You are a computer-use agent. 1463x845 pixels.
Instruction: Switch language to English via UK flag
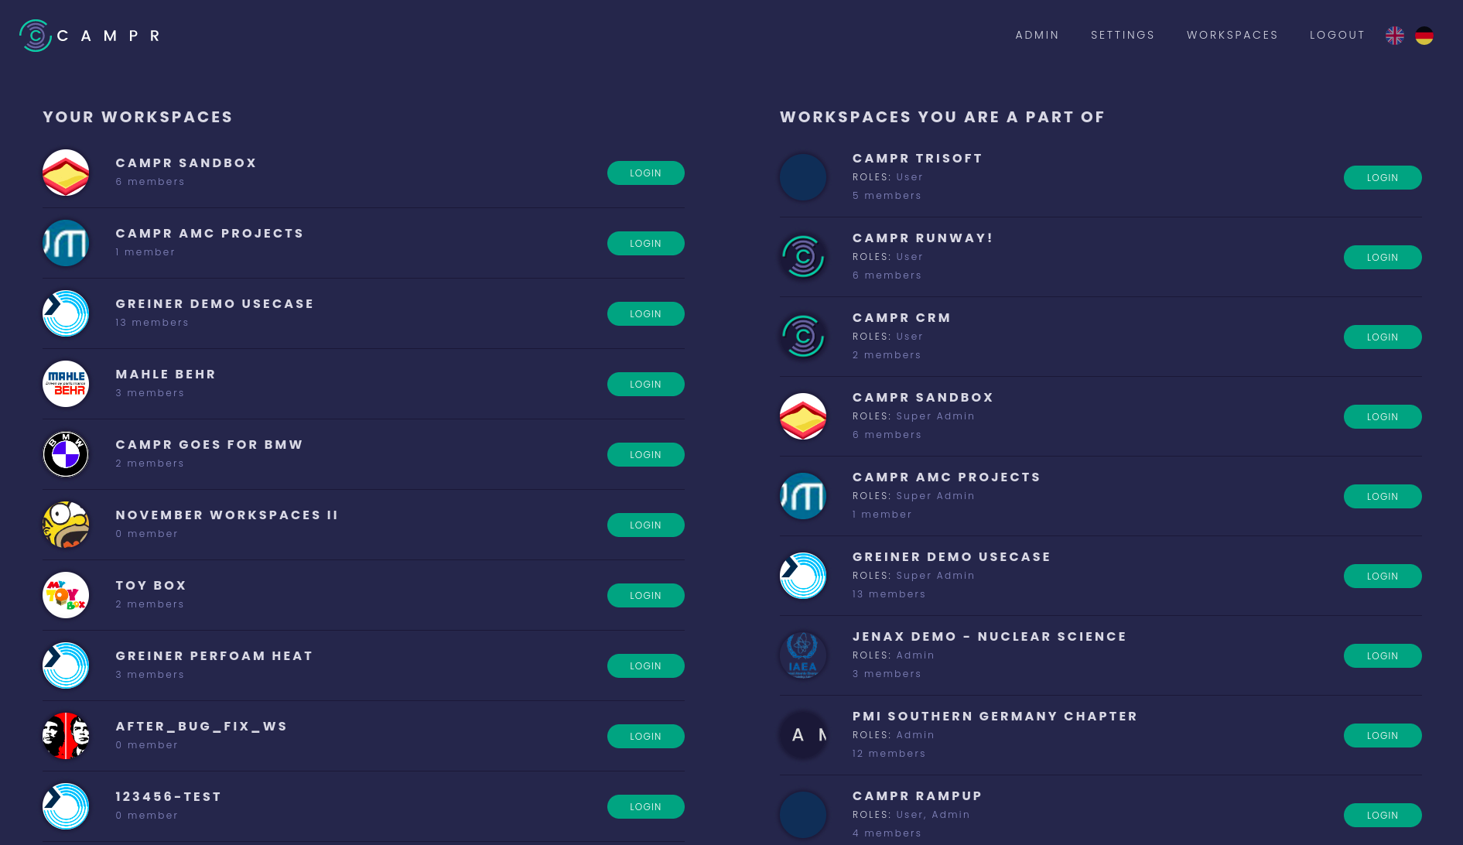click(1395, 36)
